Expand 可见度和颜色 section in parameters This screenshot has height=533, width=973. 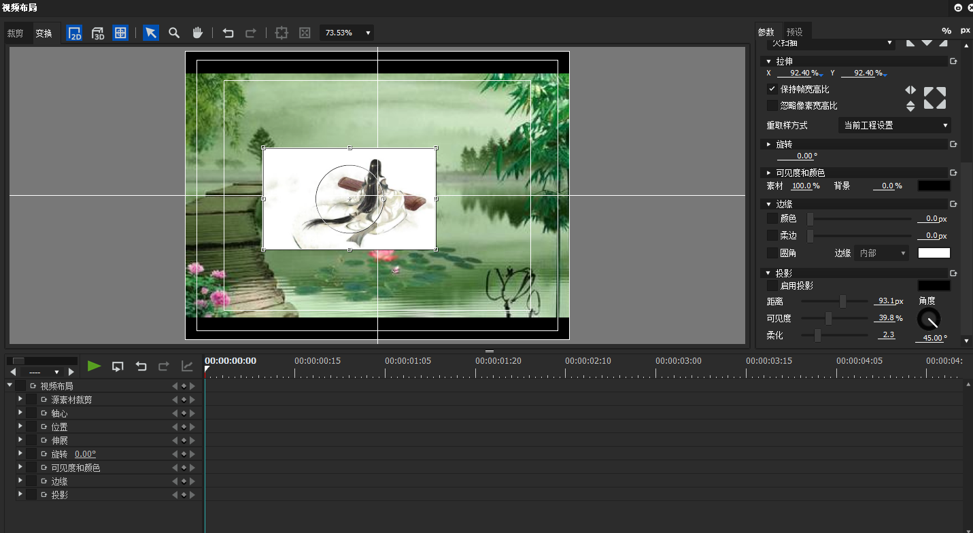click(x=769, y=173)
